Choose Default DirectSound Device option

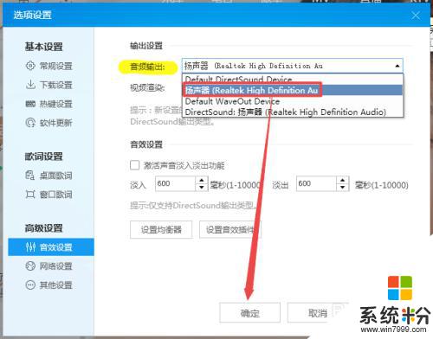[x=293, y=80]
